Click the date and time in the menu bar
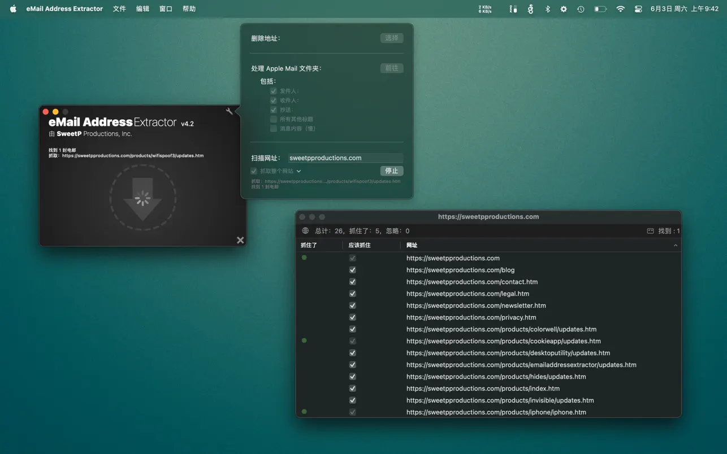Viewport: 727px width, 454px height. click(684, 9)
